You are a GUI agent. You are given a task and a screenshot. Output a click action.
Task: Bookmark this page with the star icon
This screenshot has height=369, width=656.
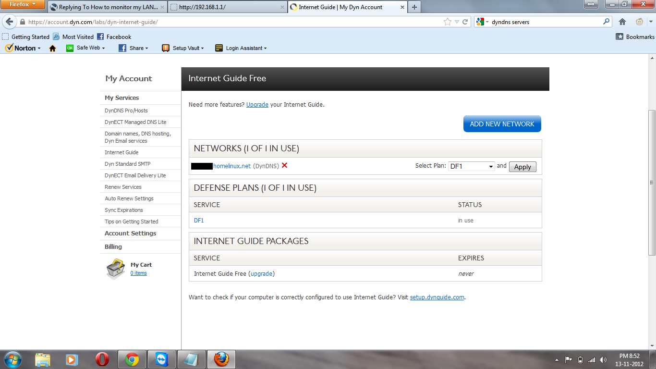point(448,22)
